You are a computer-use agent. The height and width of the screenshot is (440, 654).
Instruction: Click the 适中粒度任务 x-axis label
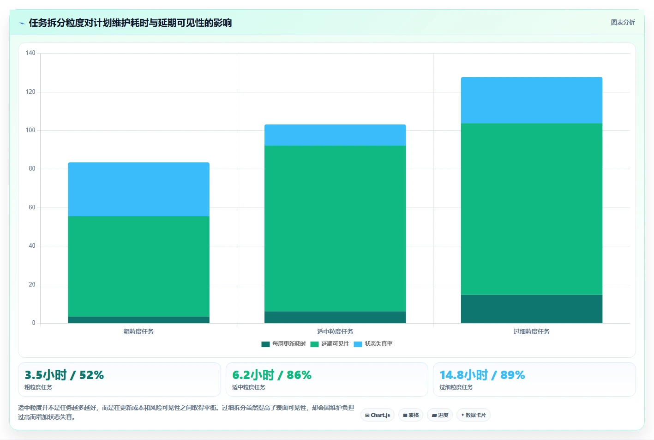pyautogui.click(x=335, y=331)
